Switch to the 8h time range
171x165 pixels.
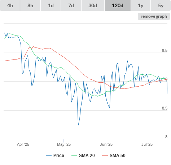tap(30, 5)
